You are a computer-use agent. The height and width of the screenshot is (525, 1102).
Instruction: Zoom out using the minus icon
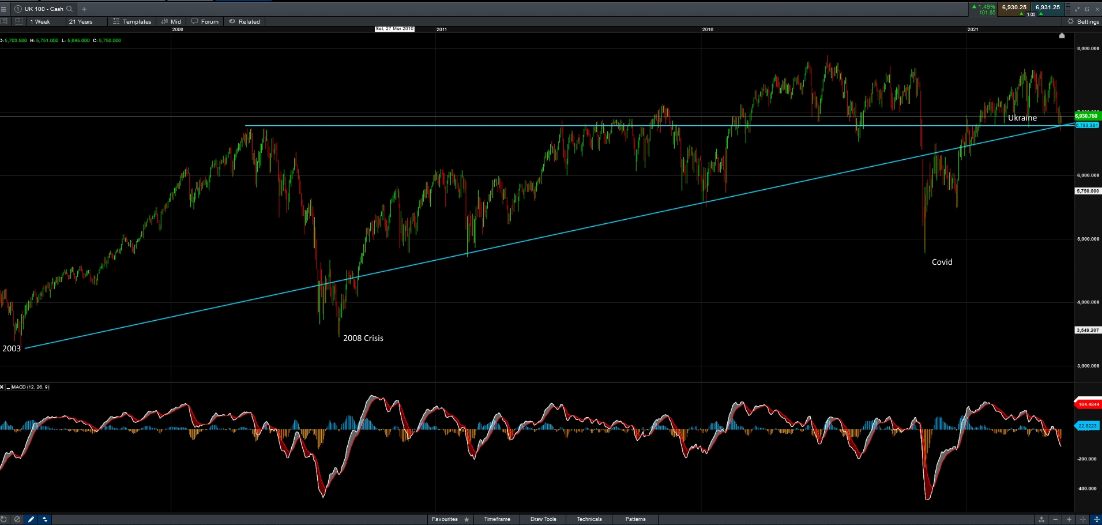click(1055, 519)
